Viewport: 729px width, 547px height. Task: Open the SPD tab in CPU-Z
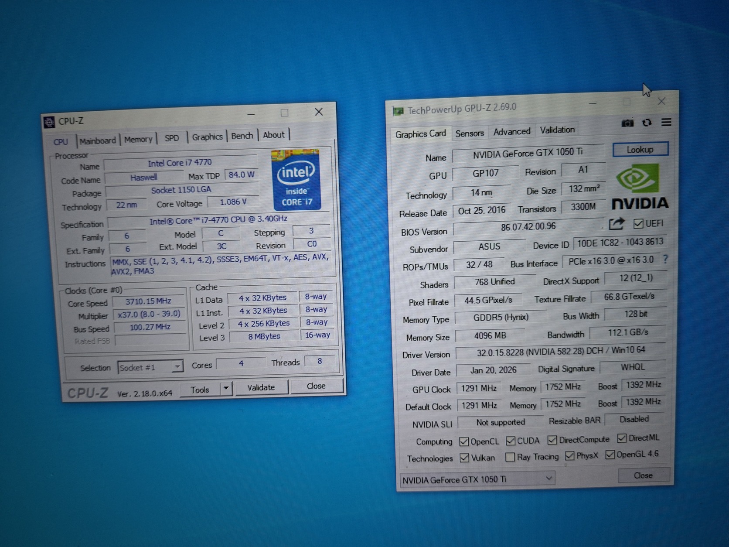[172, 138]
